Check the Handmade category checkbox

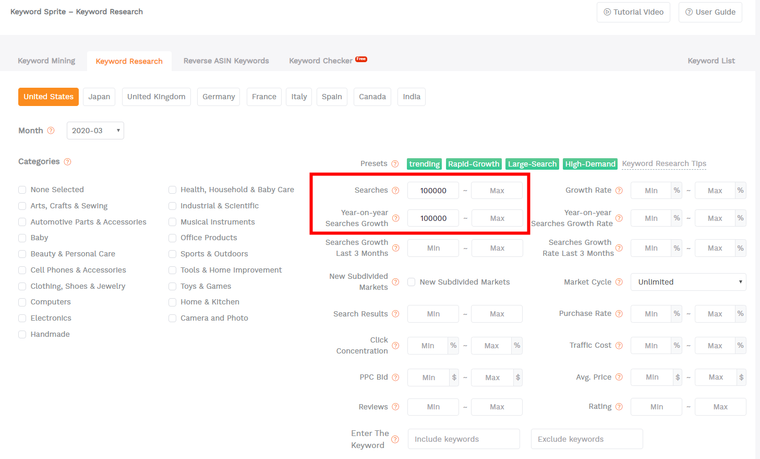pyautogui.click(x=22, y=335)
